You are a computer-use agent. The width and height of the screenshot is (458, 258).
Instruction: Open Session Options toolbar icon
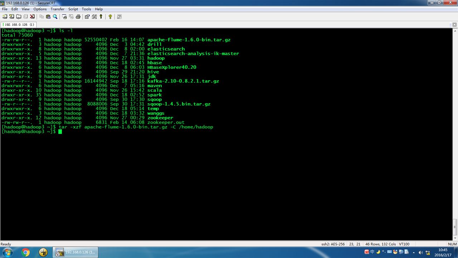pyautogui.click(x=87, y=16)
